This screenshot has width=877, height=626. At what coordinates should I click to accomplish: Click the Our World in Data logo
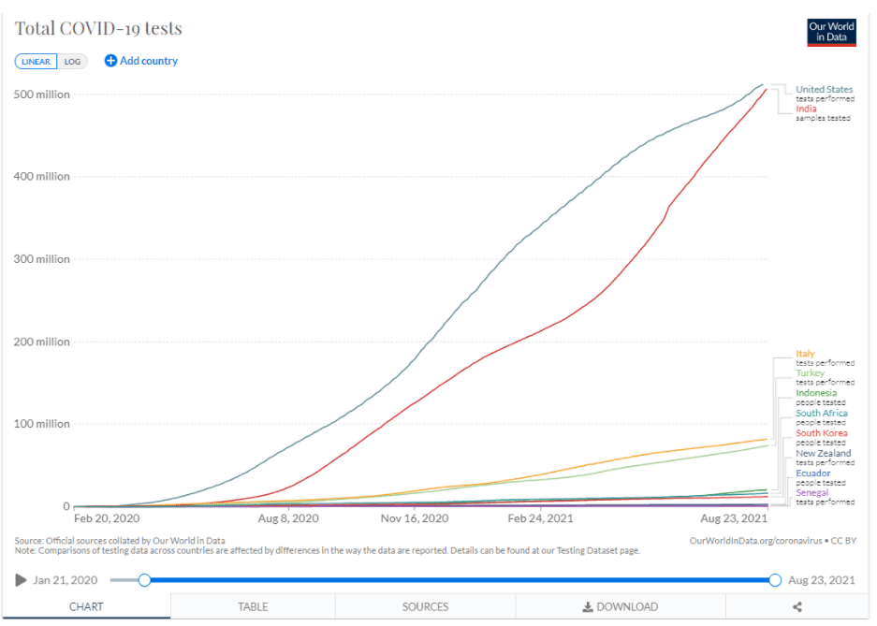pos(831,32)
